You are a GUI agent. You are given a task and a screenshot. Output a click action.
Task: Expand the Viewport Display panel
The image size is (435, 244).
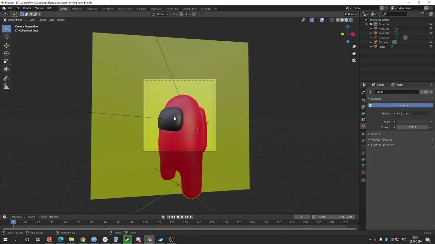coord(381,140)
